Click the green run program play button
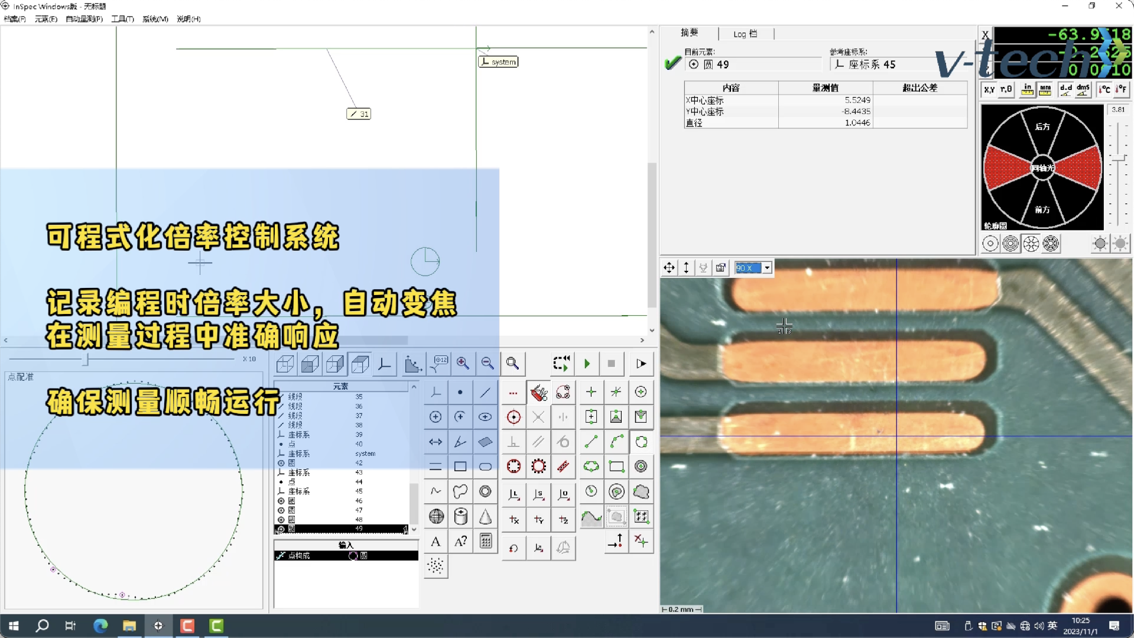The image size is (1134, 638). 587,364
